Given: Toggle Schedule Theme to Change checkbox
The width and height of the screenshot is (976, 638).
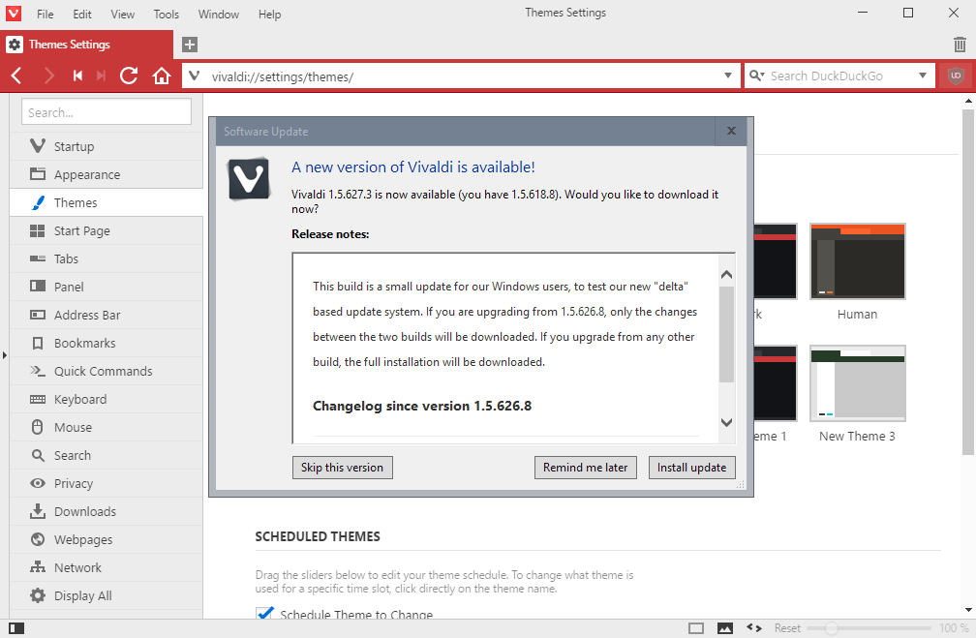Looking at the screenshot, I should [264, 613].
